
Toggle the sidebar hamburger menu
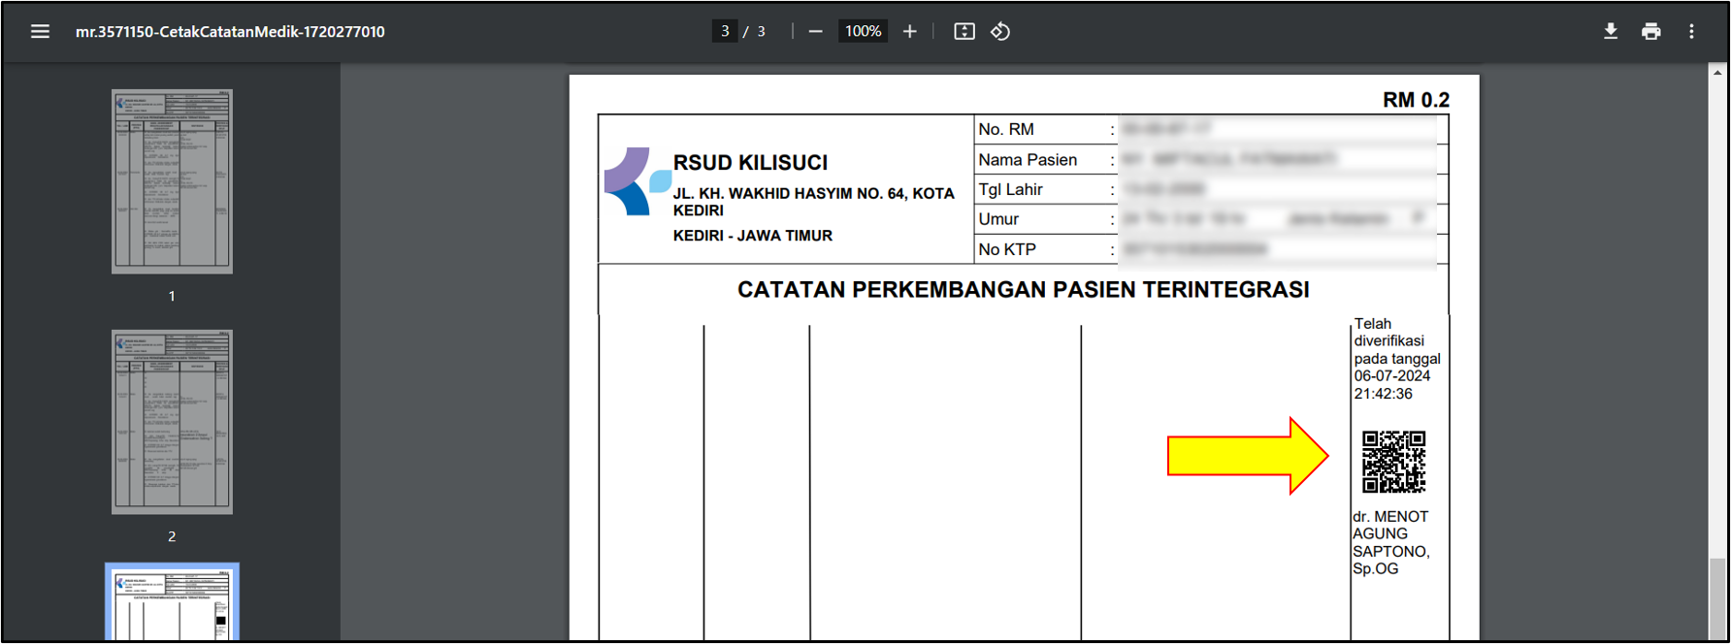[40, 31]
